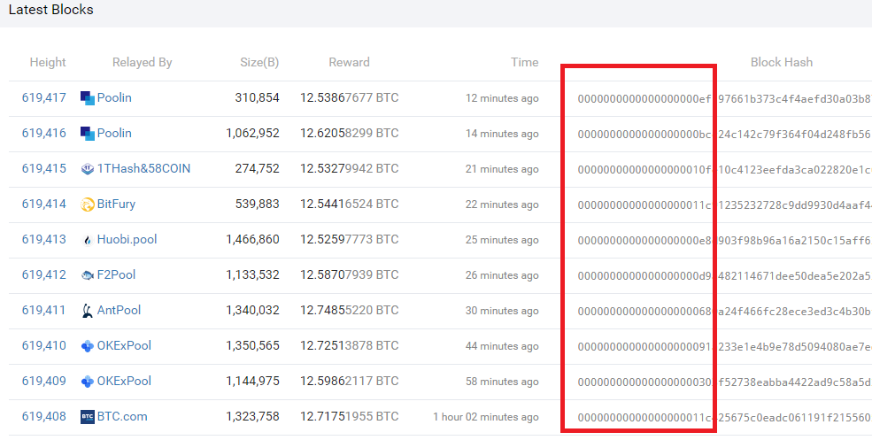Select reward 12.62058299 BTC
This screenshot has width=872, height=440.
click(350, 133)
